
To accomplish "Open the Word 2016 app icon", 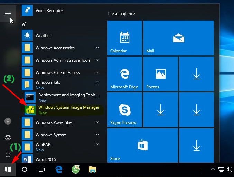I will coord(27,158).
